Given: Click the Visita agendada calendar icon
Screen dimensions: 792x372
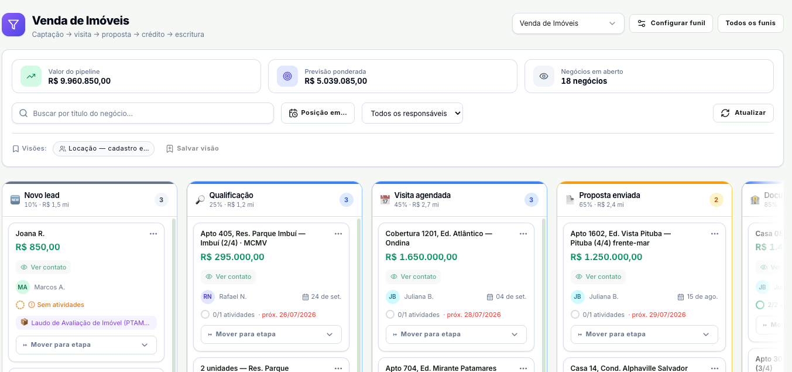Looking at the screenshot, I should point(385,200).
